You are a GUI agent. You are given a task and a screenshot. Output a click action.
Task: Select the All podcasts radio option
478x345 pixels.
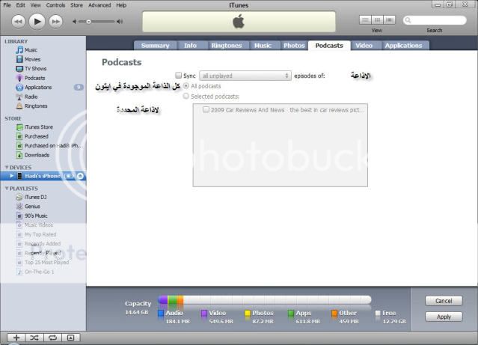coord(186,86)
